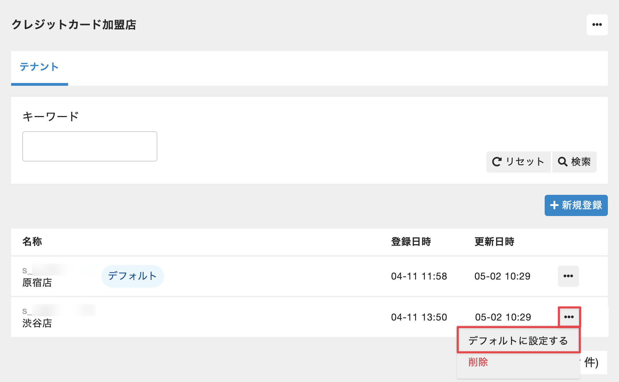Screen dimensions: 619x382
Task: Click the 登録日時 column header
Action: pos(411,241)
